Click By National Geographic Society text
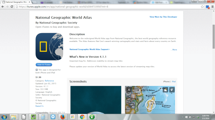 (x=56, y=23)
